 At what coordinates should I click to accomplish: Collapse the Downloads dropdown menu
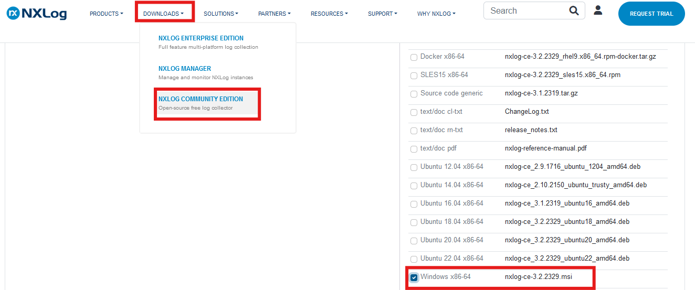(x=163, y=14)
